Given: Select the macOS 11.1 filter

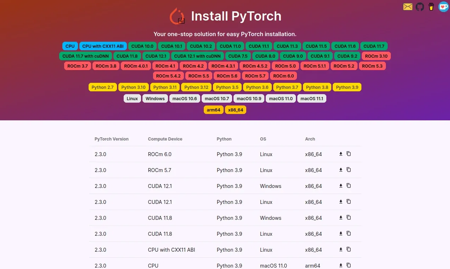Looking at the screenshot, I should [312, 98].
